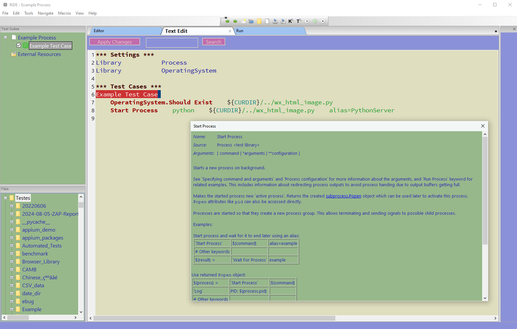Click the editor horizontal scrollbar right arrow

click(x=495, y=318)
